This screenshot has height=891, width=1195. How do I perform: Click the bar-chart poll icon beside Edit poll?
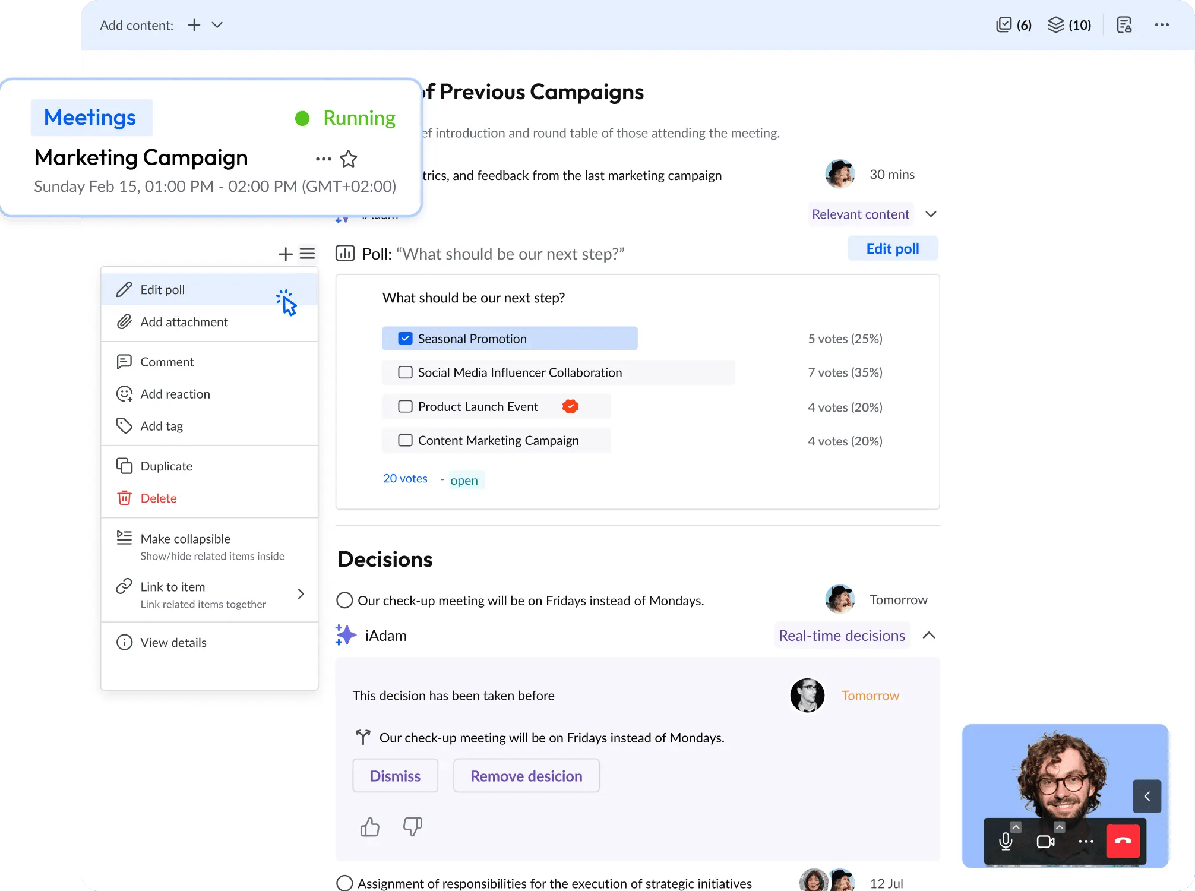tap(346, 253)
